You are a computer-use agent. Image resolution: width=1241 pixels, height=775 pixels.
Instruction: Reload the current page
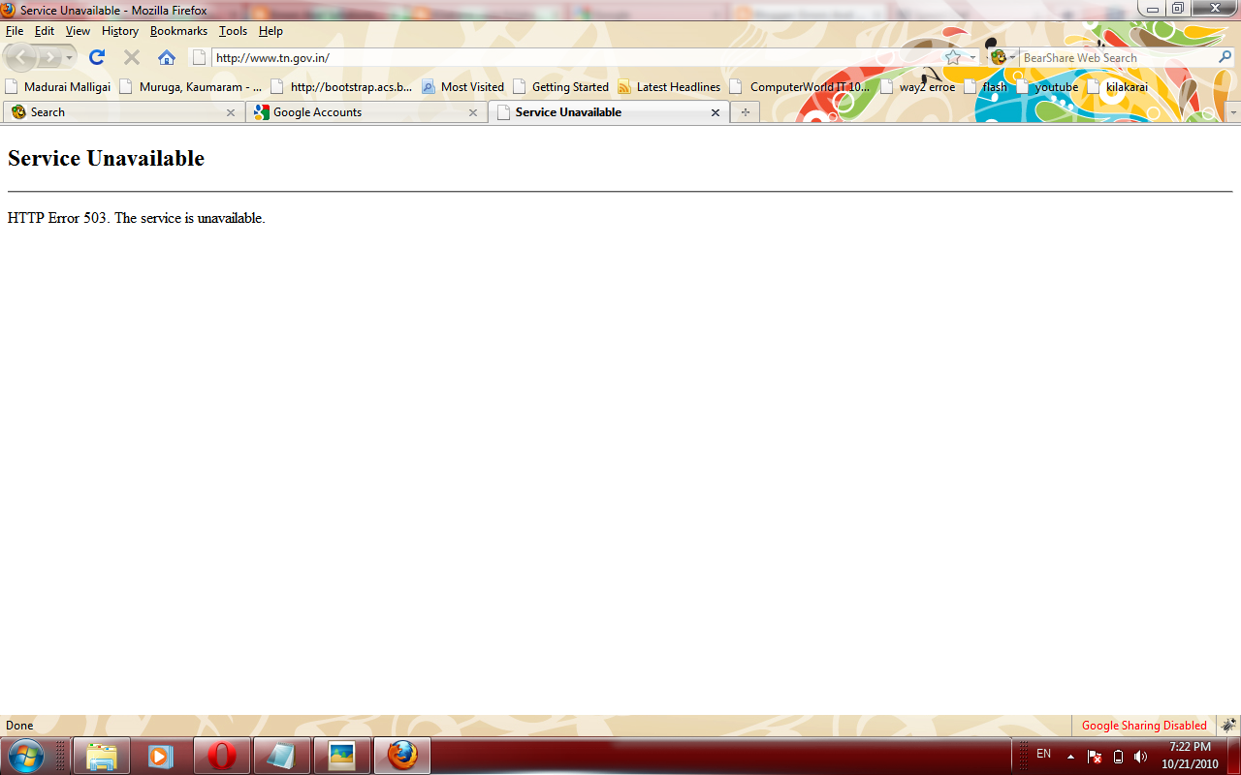95,57
